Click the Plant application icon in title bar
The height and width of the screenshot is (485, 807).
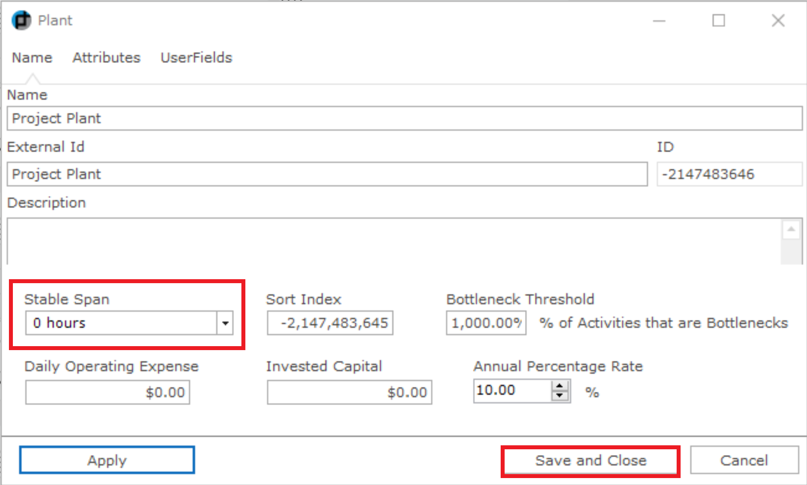[21, 20]
